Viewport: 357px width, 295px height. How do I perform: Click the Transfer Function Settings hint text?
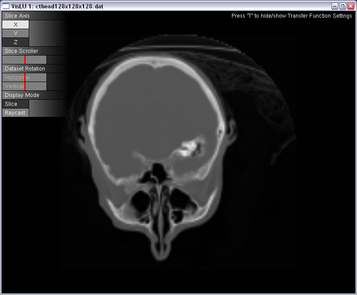292,16
